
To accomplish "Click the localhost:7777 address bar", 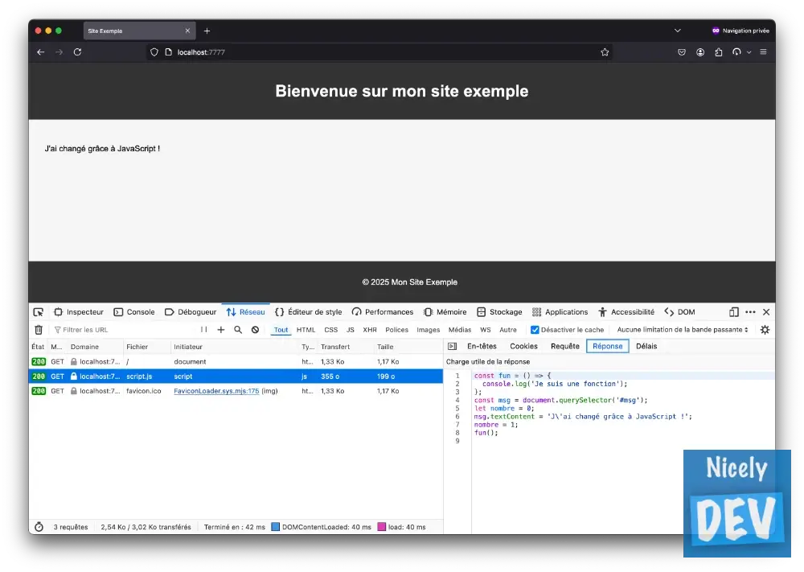I will (x=379, y=51).
